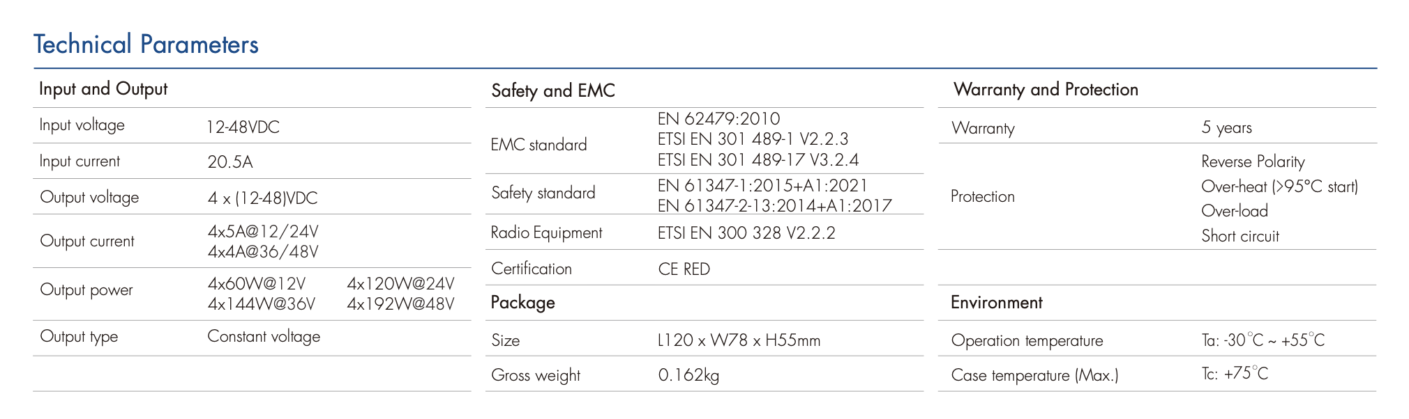Click the Environment section title
The width and height of the screenshot is (1409, 419).
(x=997, y=303)
